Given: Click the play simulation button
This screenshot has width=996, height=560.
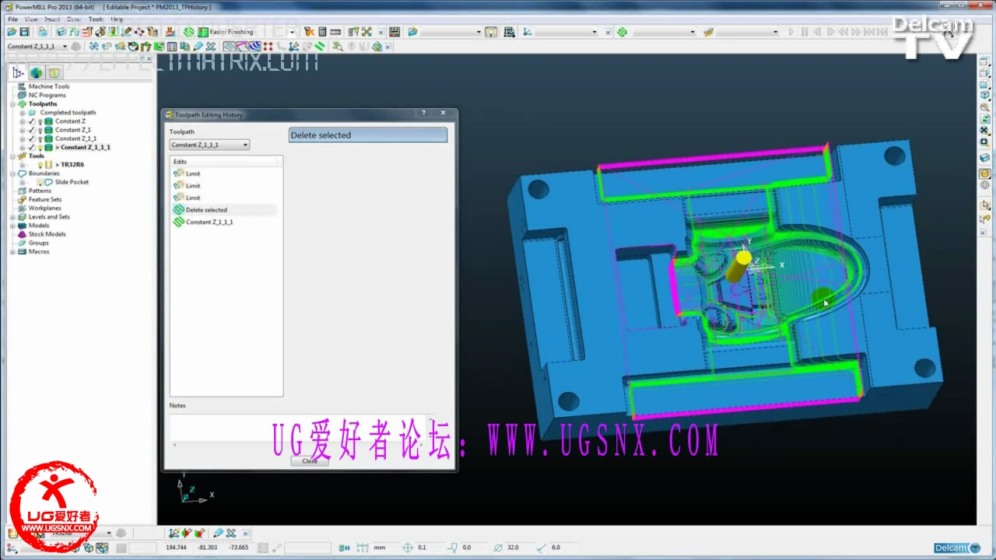Looking at the screenshot, I should point(791,32).
